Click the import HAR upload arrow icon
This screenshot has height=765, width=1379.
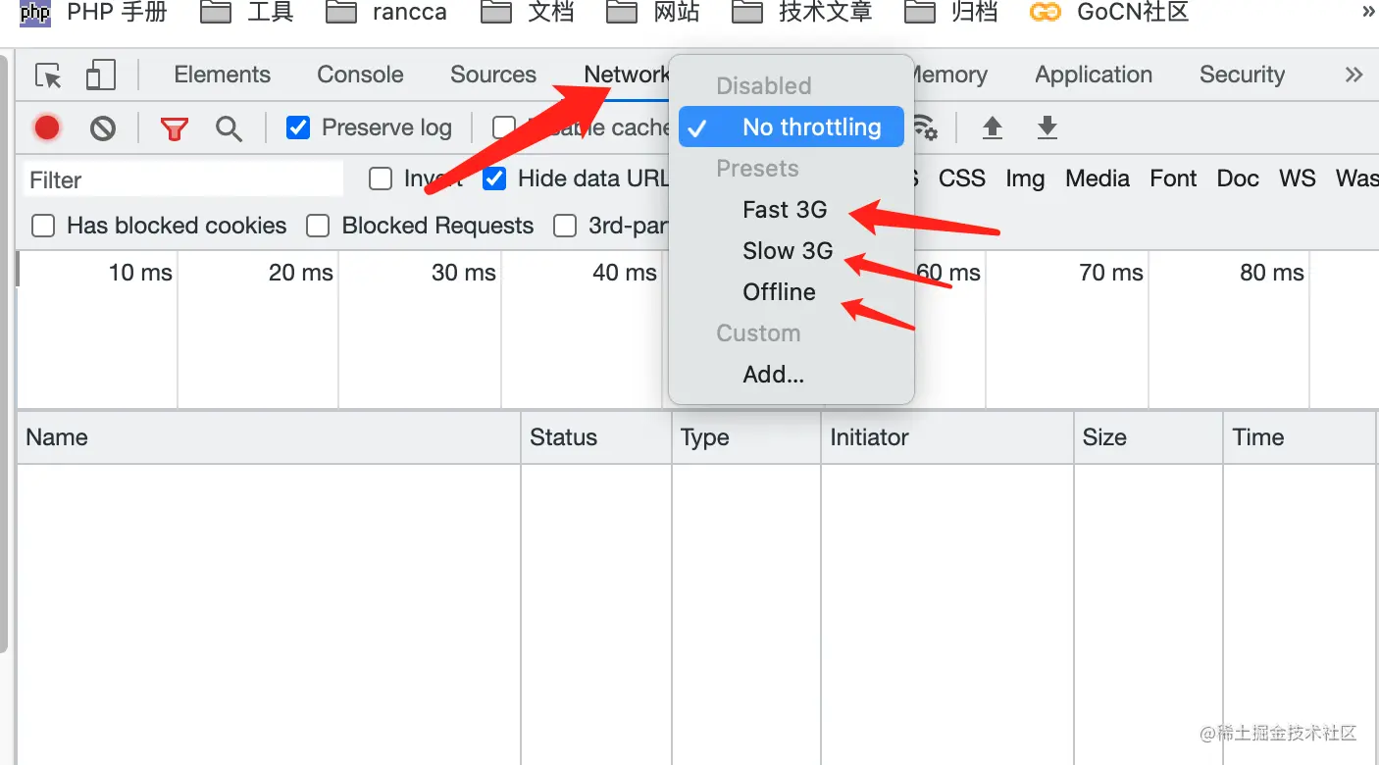point(993,127)
